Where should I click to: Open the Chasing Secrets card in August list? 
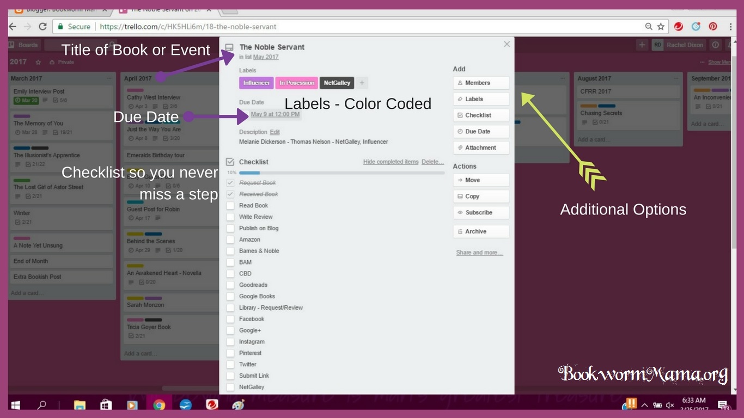coord(629,116)
